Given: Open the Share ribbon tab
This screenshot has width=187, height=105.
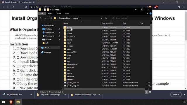Looking at the screenshot, I should (x=58, y=14).
